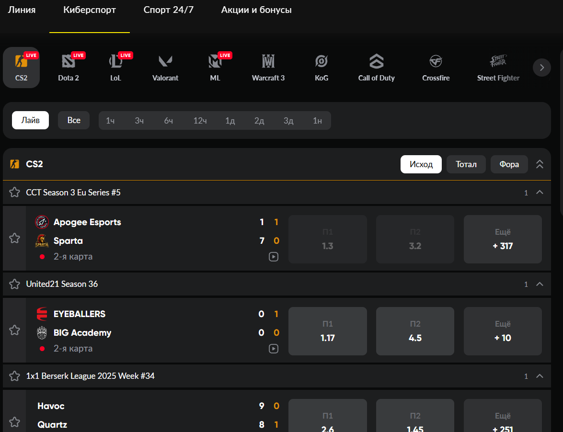Bet on П1 1.17 for EYEBALLERS

pyautogui.click(x=328, y=331)
